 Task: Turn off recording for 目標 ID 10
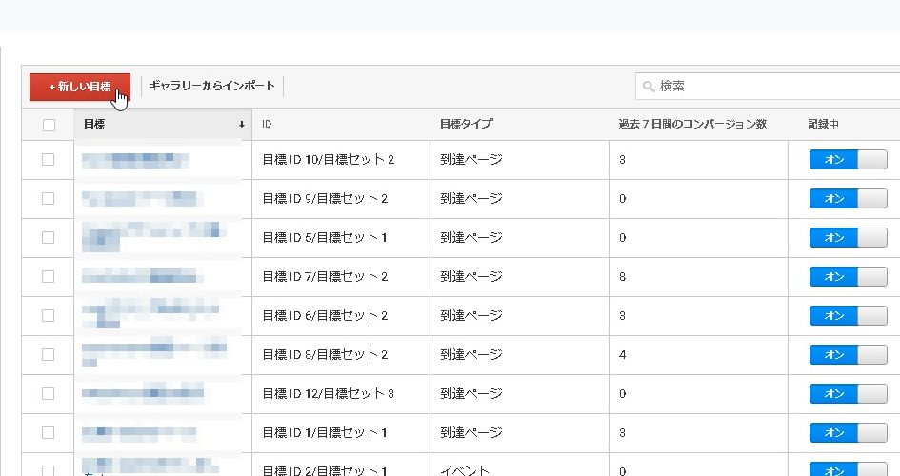point(847,160)
